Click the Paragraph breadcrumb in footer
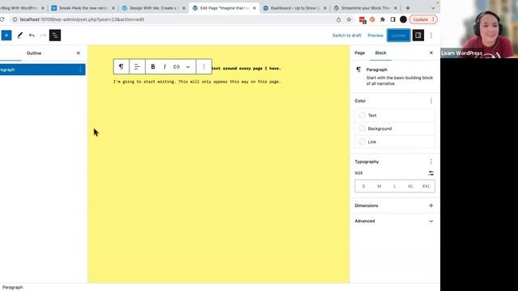518x291 pixels. pos(13,288)
